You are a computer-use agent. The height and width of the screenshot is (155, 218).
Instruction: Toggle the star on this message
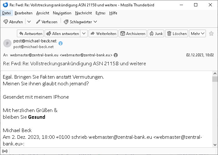211,33
